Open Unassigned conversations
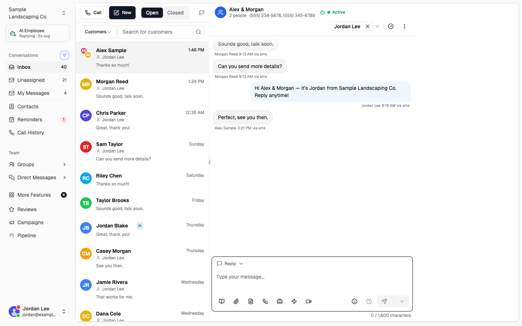The image size is (522, 326). (38, 80)
